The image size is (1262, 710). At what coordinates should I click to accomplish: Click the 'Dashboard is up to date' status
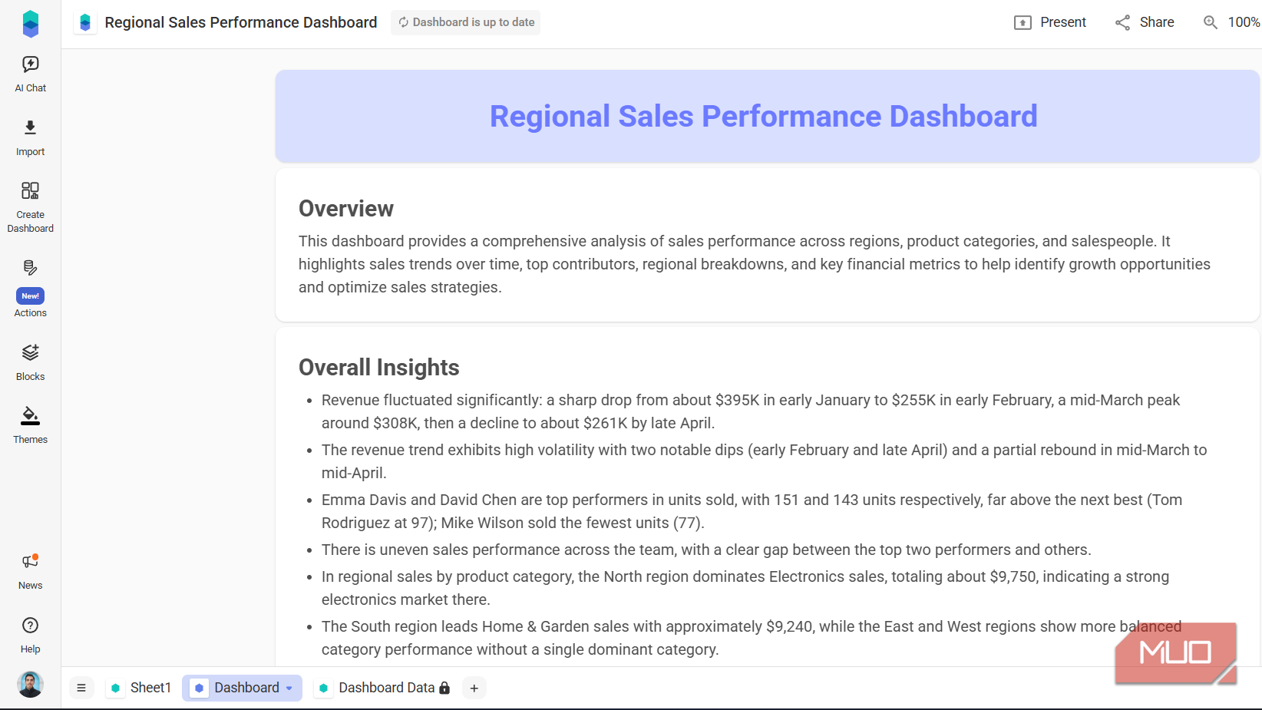coord(465,22)
